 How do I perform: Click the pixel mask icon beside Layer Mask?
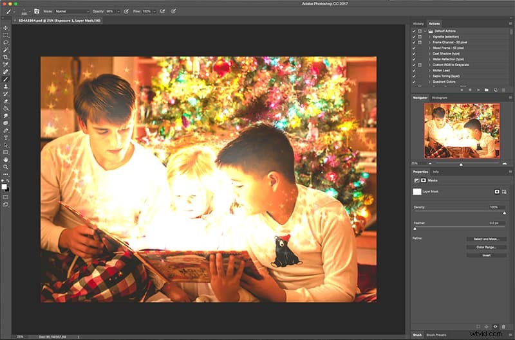(x=497, y=192)
